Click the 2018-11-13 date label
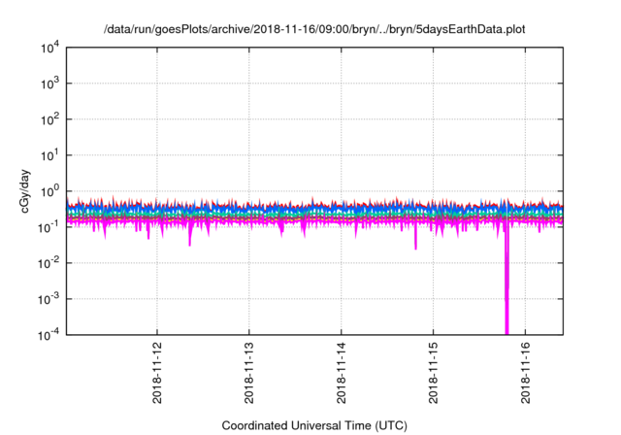This screenshot has width=621, height=435. pos(249,373)
